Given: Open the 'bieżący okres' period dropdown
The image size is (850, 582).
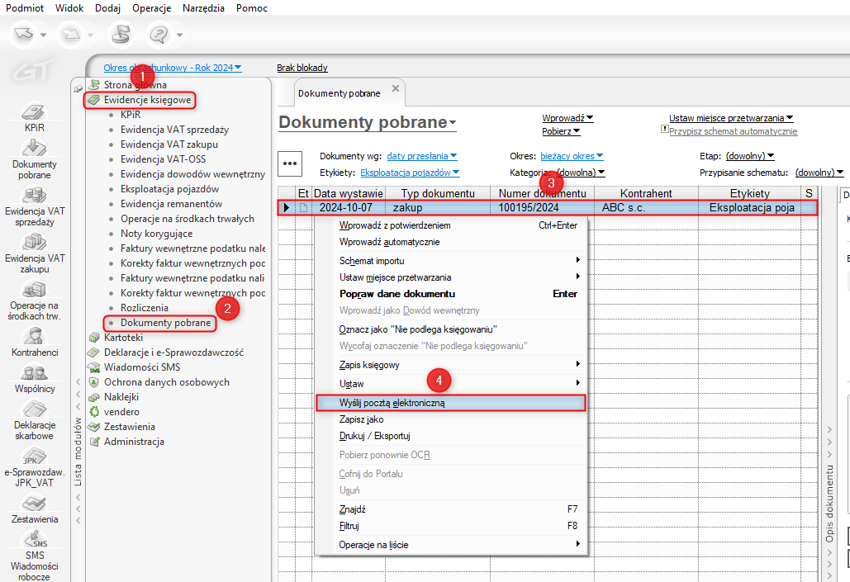Looking at the screenshot, I should [572, 156].
